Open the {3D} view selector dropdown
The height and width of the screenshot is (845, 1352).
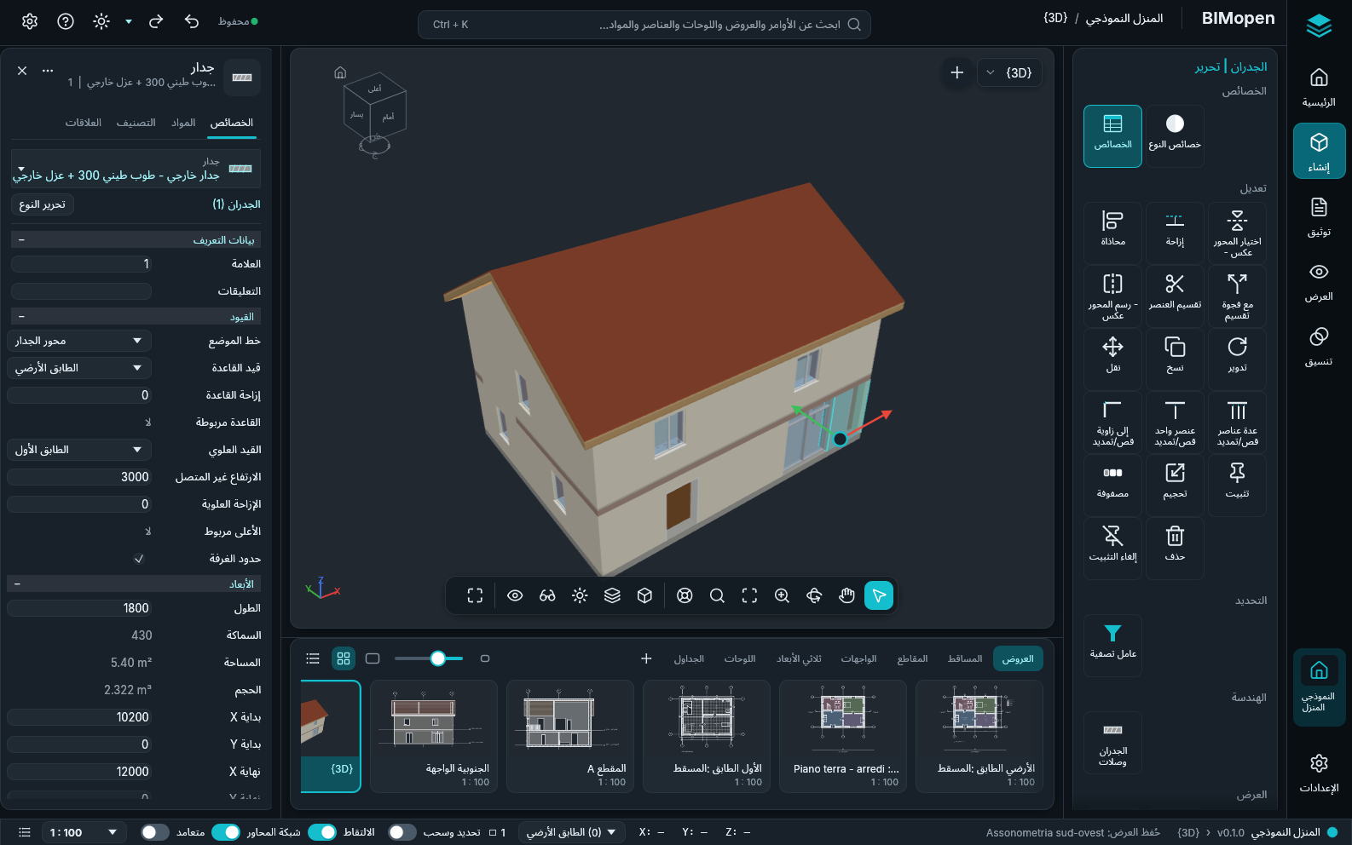pos(1011,72)
